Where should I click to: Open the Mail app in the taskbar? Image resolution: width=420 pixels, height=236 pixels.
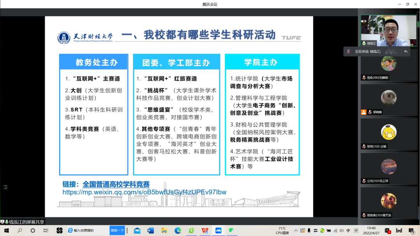137,231
